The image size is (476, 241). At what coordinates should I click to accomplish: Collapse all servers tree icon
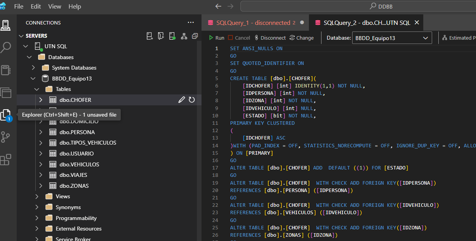coord(195,36)
